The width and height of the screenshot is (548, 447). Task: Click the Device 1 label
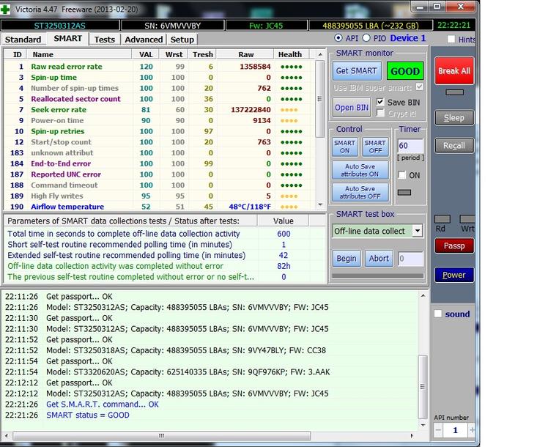tap(408, 38)
